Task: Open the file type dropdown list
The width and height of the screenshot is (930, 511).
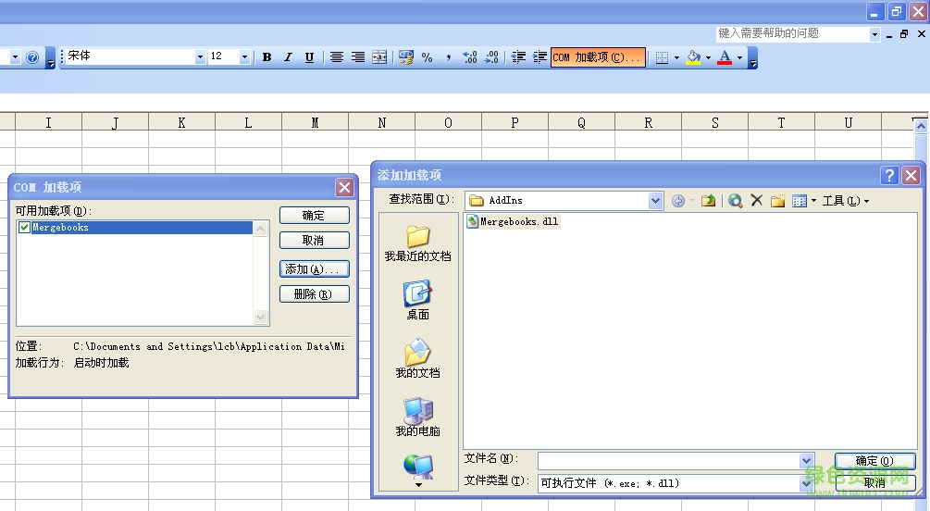Action: click(806, 482)
